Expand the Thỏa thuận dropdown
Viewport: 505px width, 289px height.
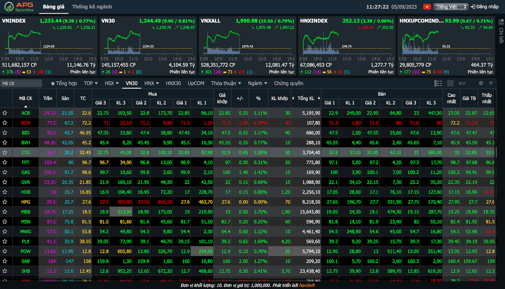pos(226,83)
